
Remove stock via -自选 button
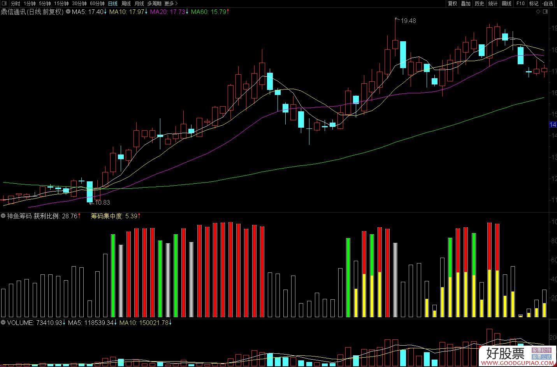tap(548, 4)
